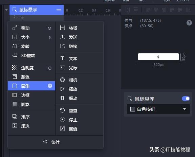
Task: Click the 0.6 mark on timeline ruler
Action: 108,10
